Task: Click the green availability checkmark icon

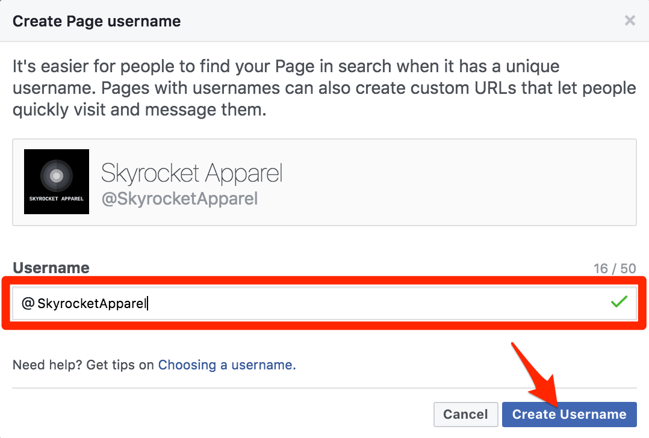Action: (x=619, y=302)
